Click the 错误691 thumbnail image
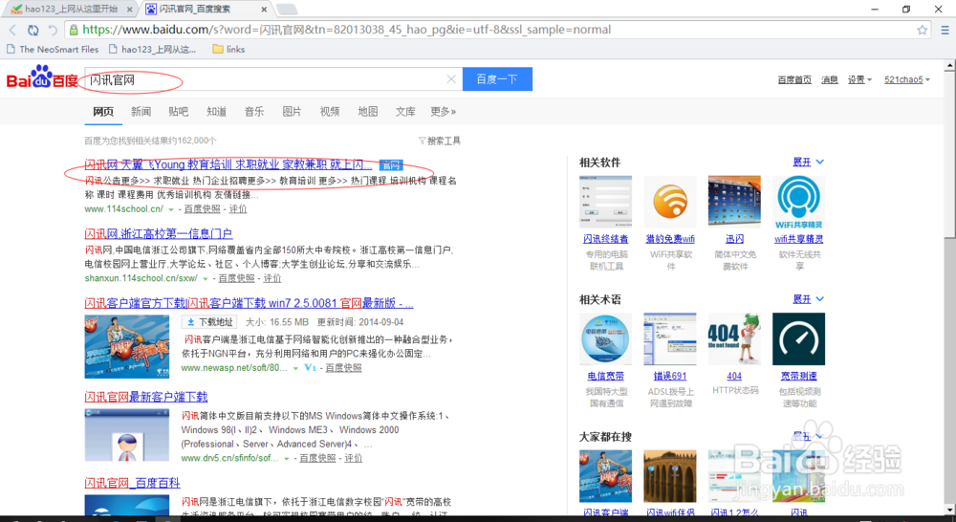Screen dimensions: 956x522 (670, 339)
